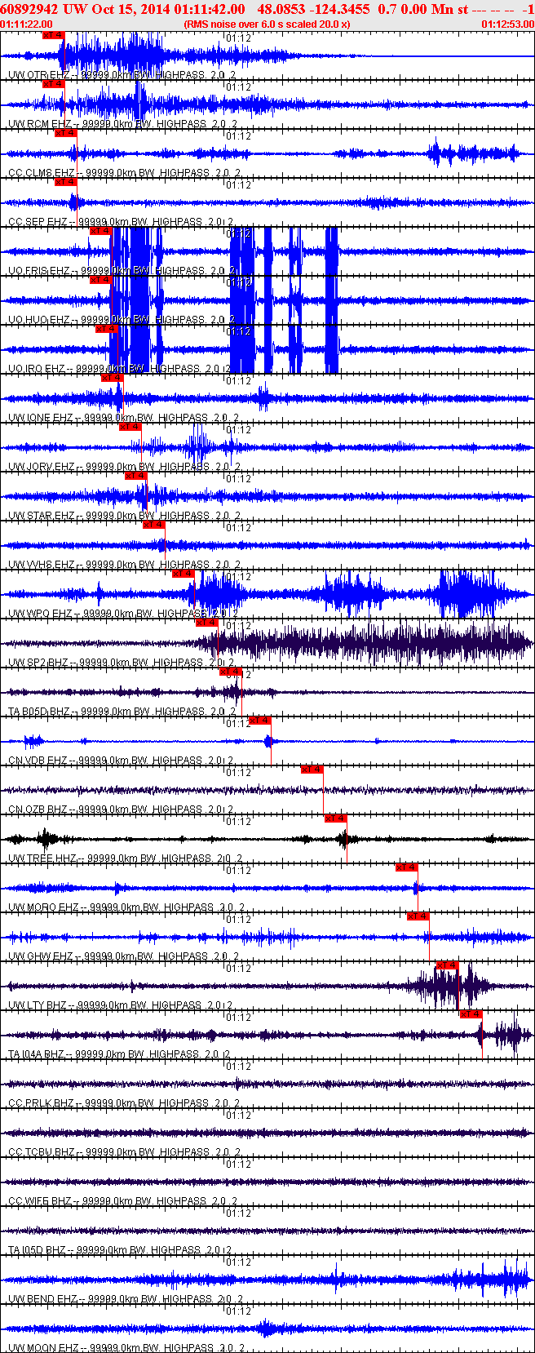Click the red pick flag on CC.SEP trace
The height and width of the screenshot is (1353, 535).
[x=66, y=182]
